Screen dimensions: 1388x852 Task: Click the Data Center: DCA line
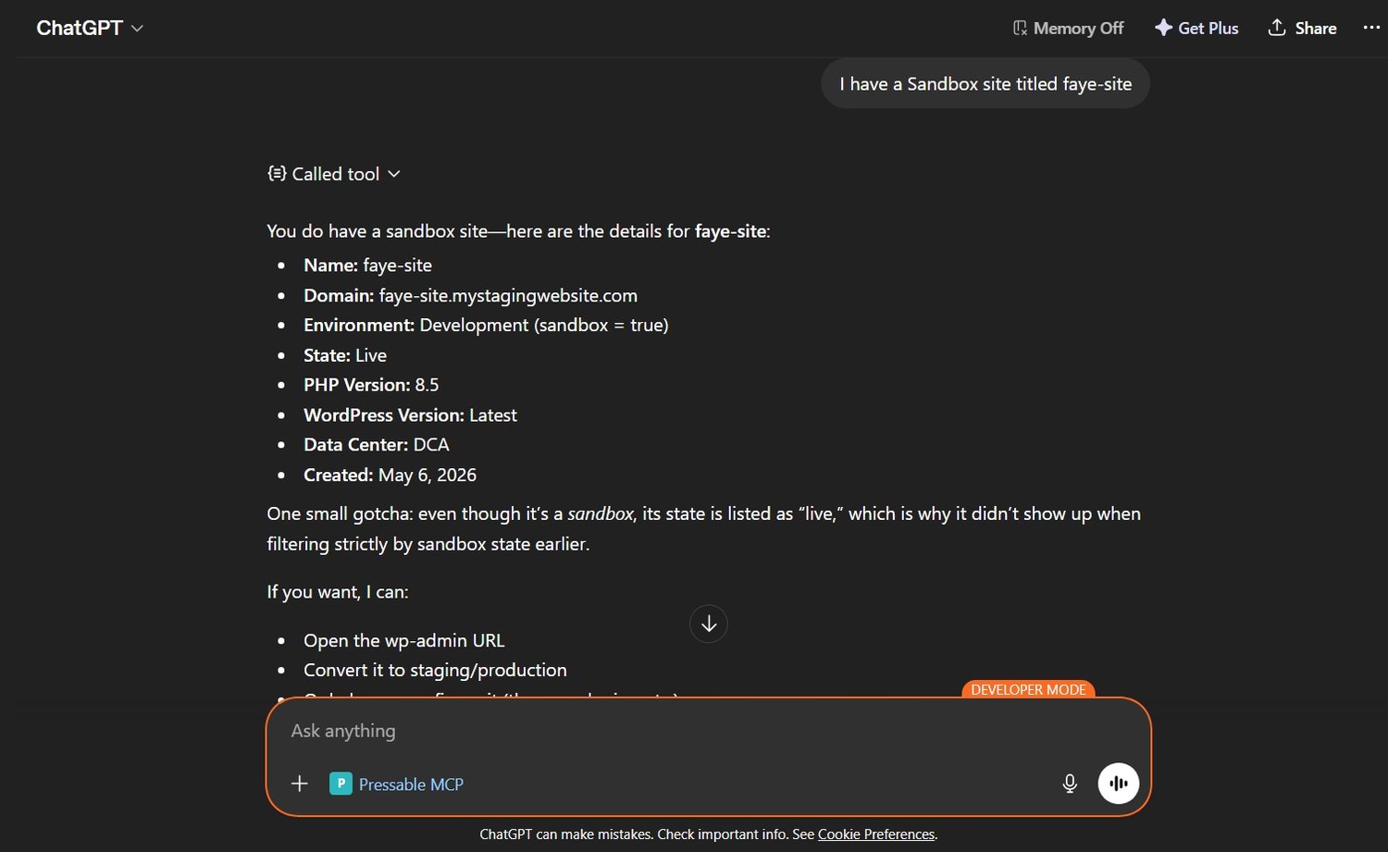click(377, 445)
